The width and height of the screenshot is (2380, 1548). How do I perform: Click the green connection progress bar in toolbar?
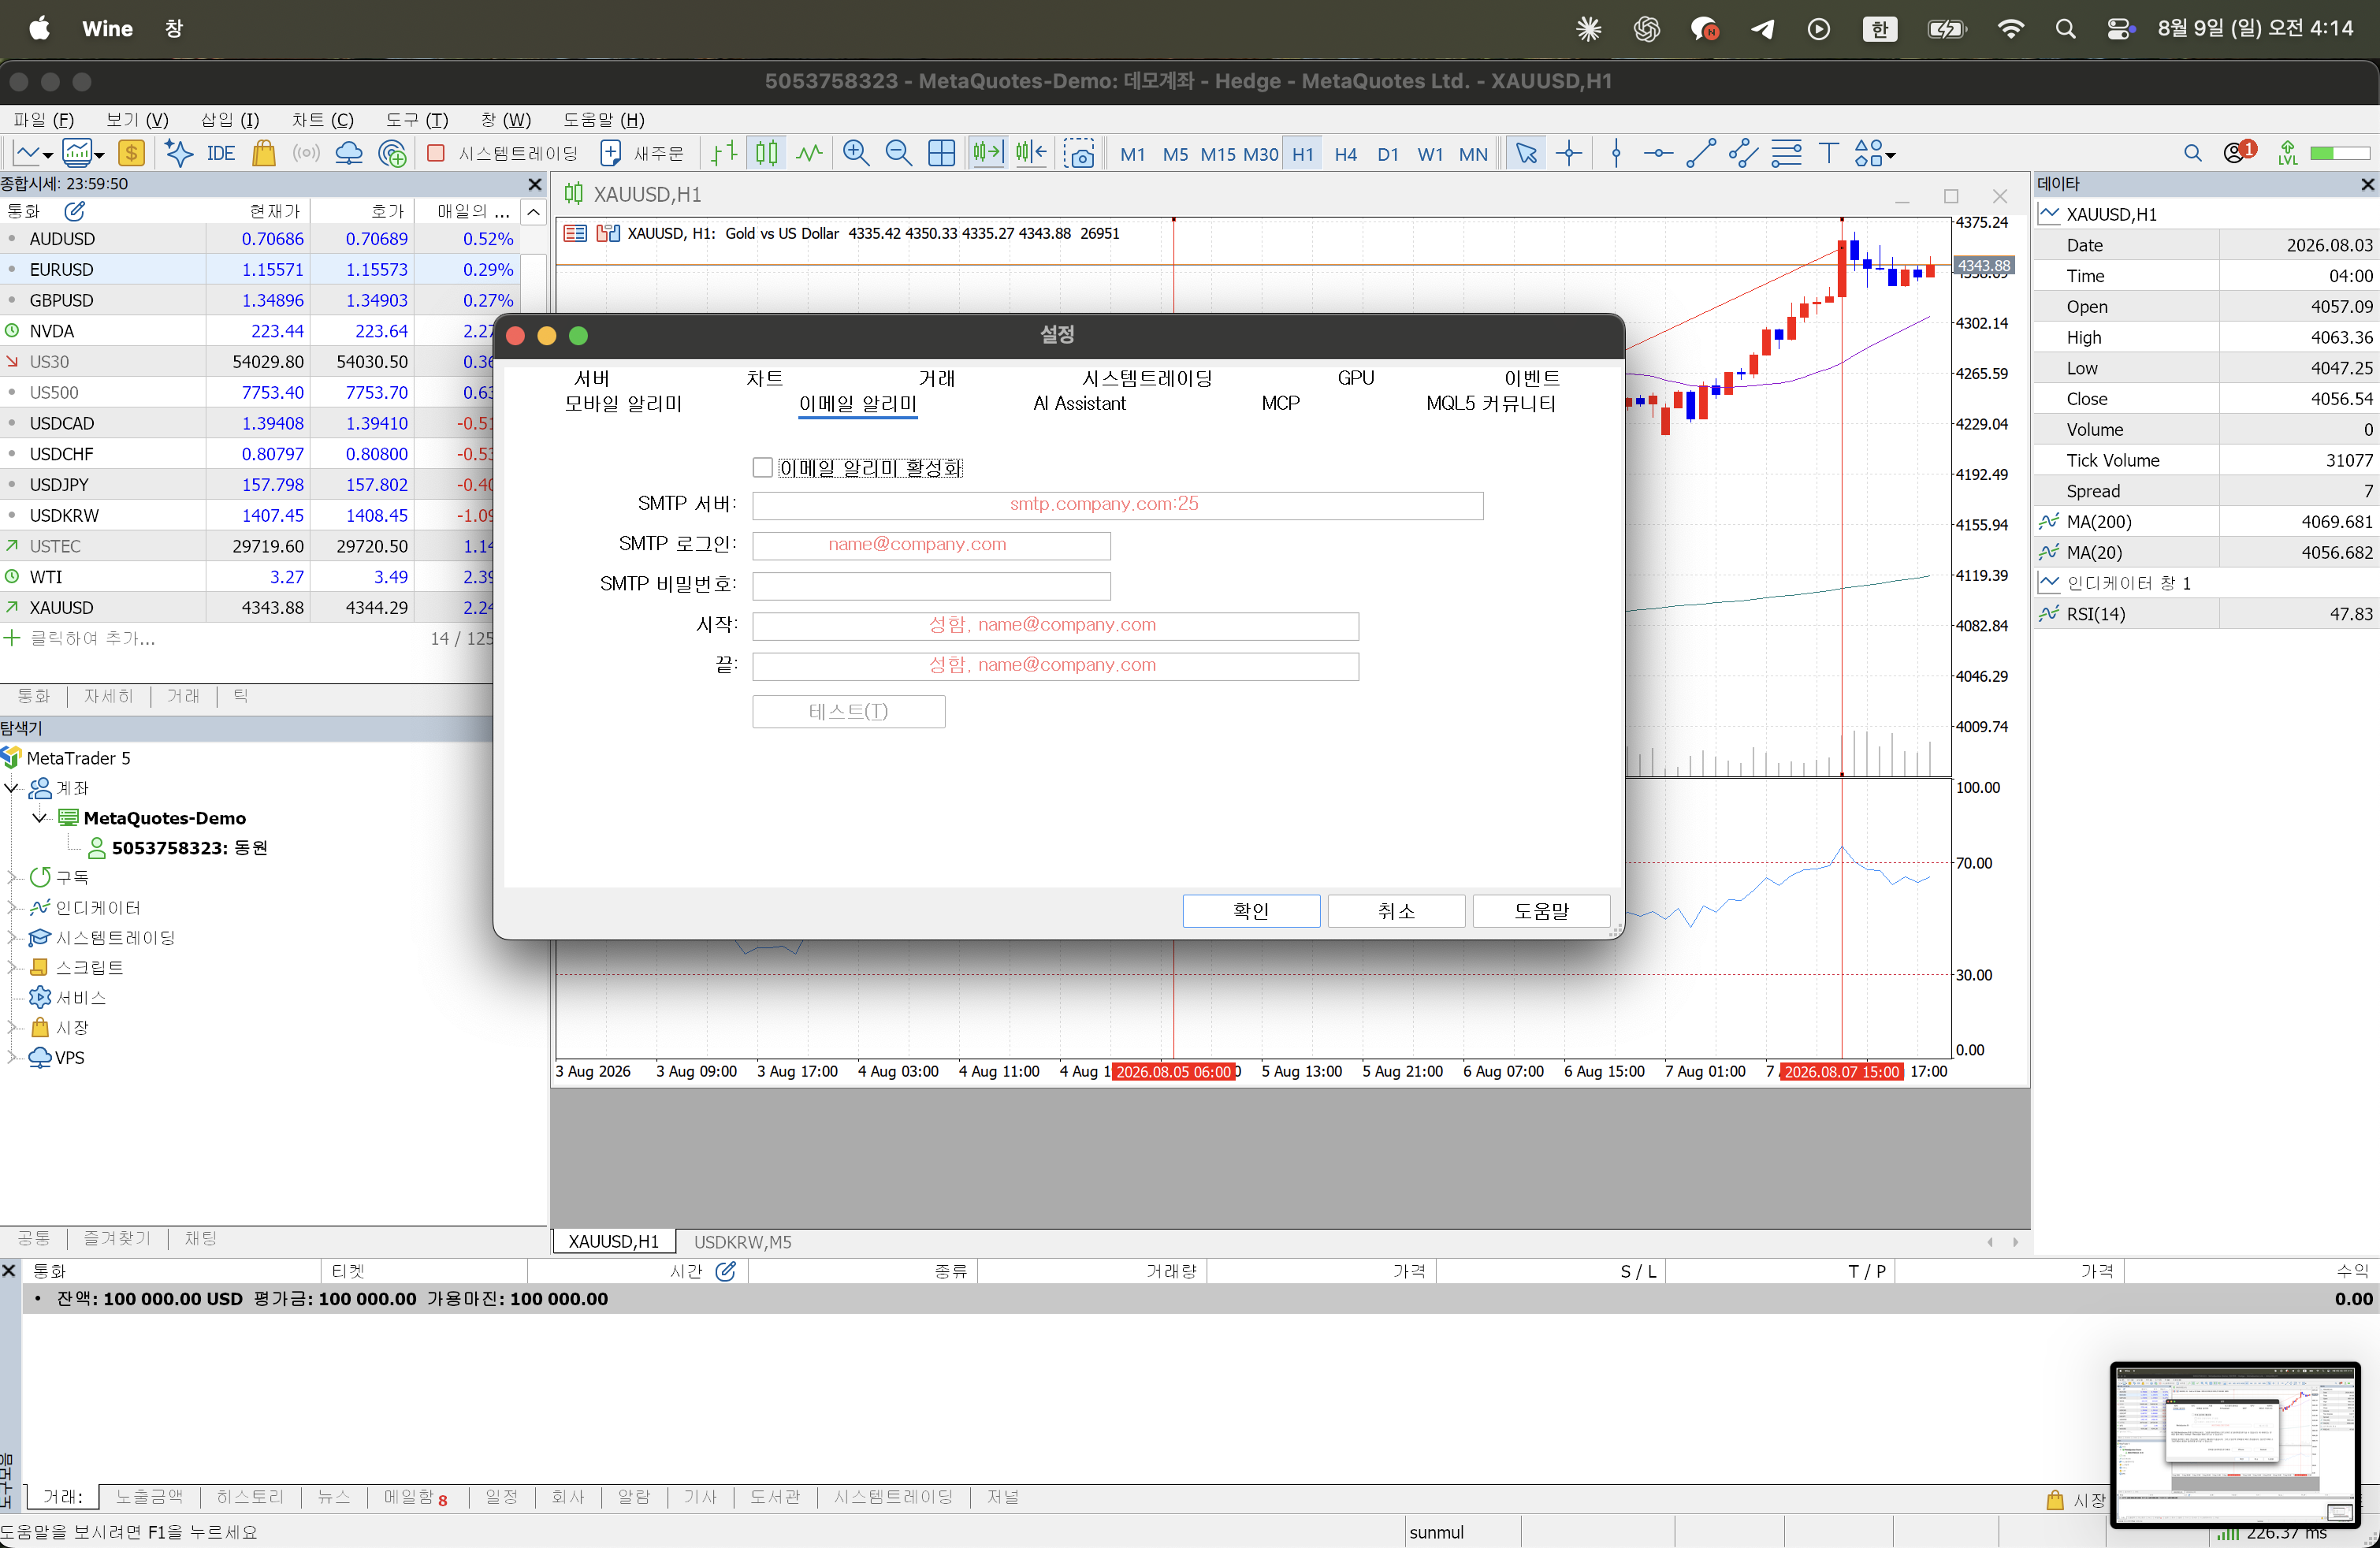tap(2340, 153)
